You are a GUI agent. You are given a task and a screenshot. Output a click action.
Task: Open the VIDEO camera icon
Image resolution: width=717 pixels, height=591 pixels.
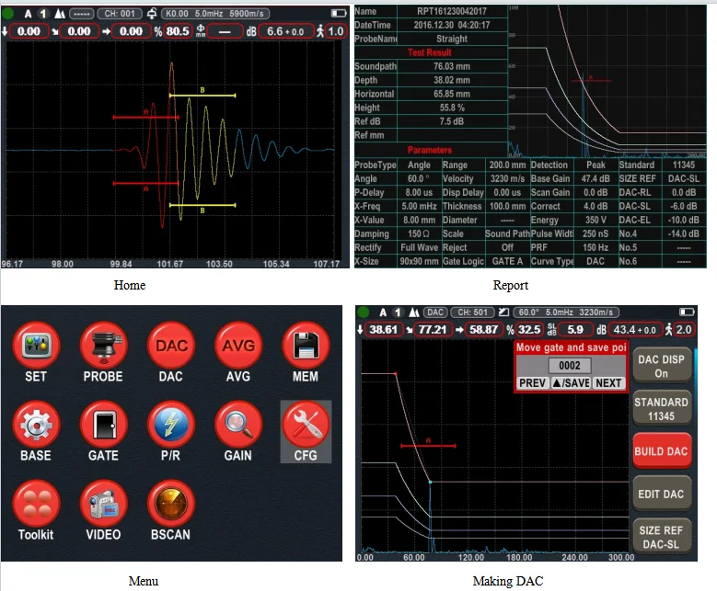tap(103, 504)
